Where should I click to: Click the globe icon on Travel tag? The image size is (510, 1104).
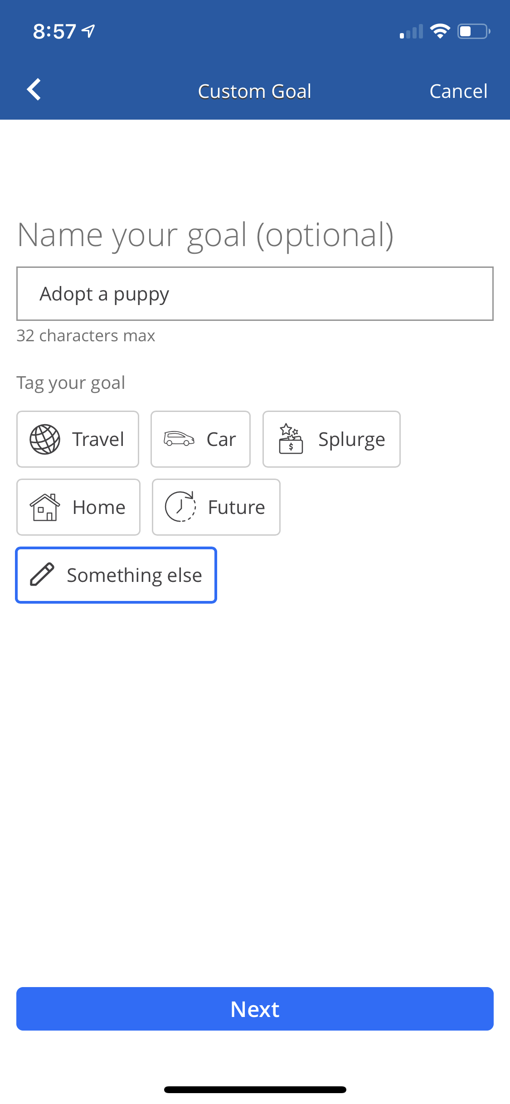[44, 439]
